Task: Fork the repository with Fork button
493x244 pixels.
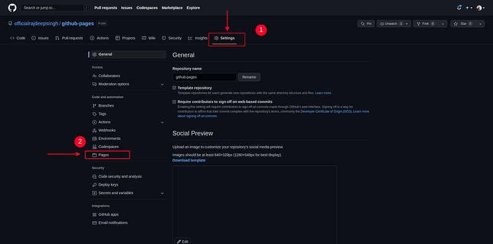Action: coord(426,23)
